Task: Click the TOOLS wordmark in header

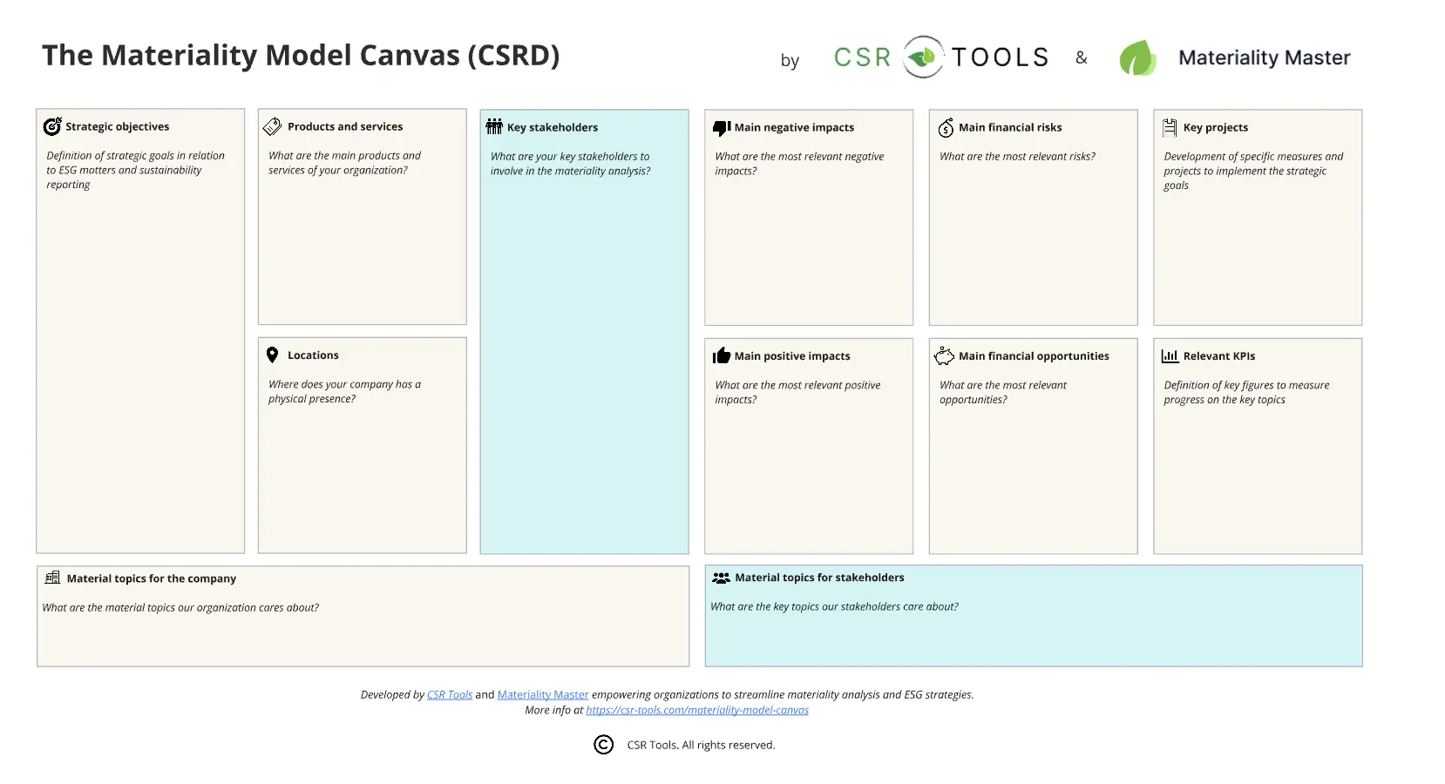Action: coord(1000,57)
